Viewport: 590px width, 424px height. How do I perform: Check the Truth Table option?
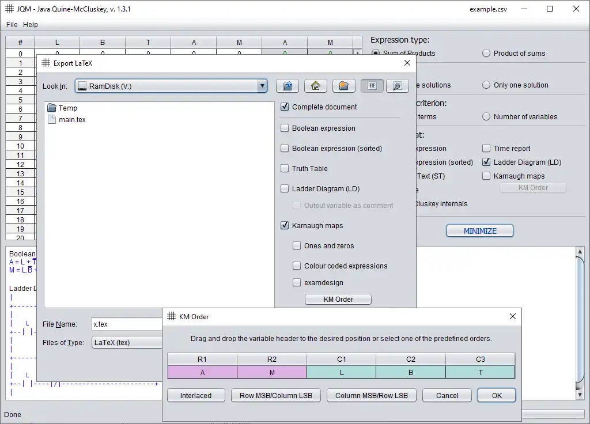tap(285, 169)
